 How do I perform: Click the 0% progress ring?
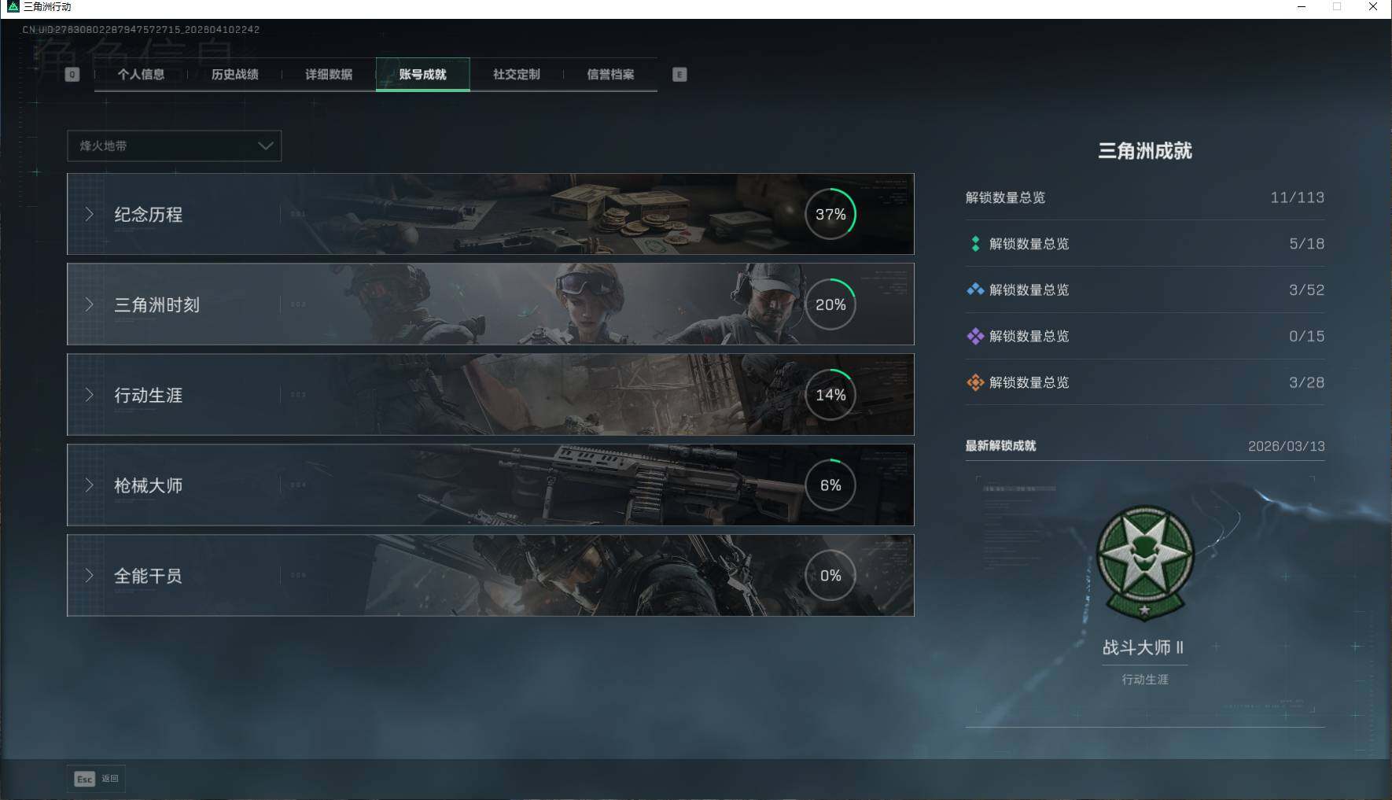pos(830,576)
